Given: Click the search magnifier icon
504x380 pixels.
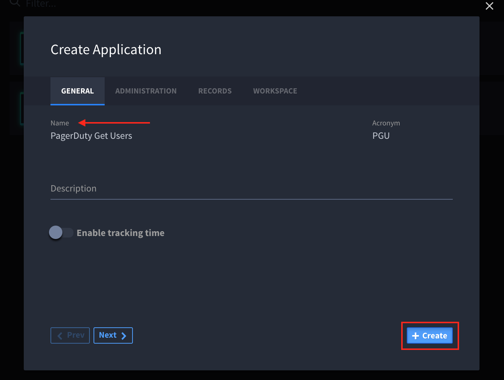Looking at the screenshot, I should 15,3.
